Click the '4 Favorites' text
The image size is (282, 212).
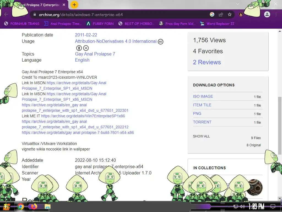click(208, 51)
